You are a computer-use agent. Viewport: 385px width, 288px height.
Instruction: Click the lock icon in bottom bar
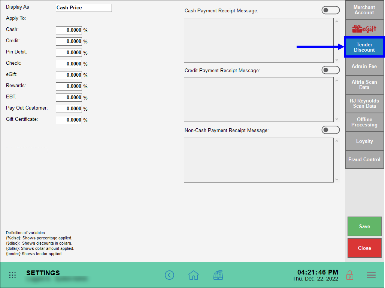click(x=350, y=275)
